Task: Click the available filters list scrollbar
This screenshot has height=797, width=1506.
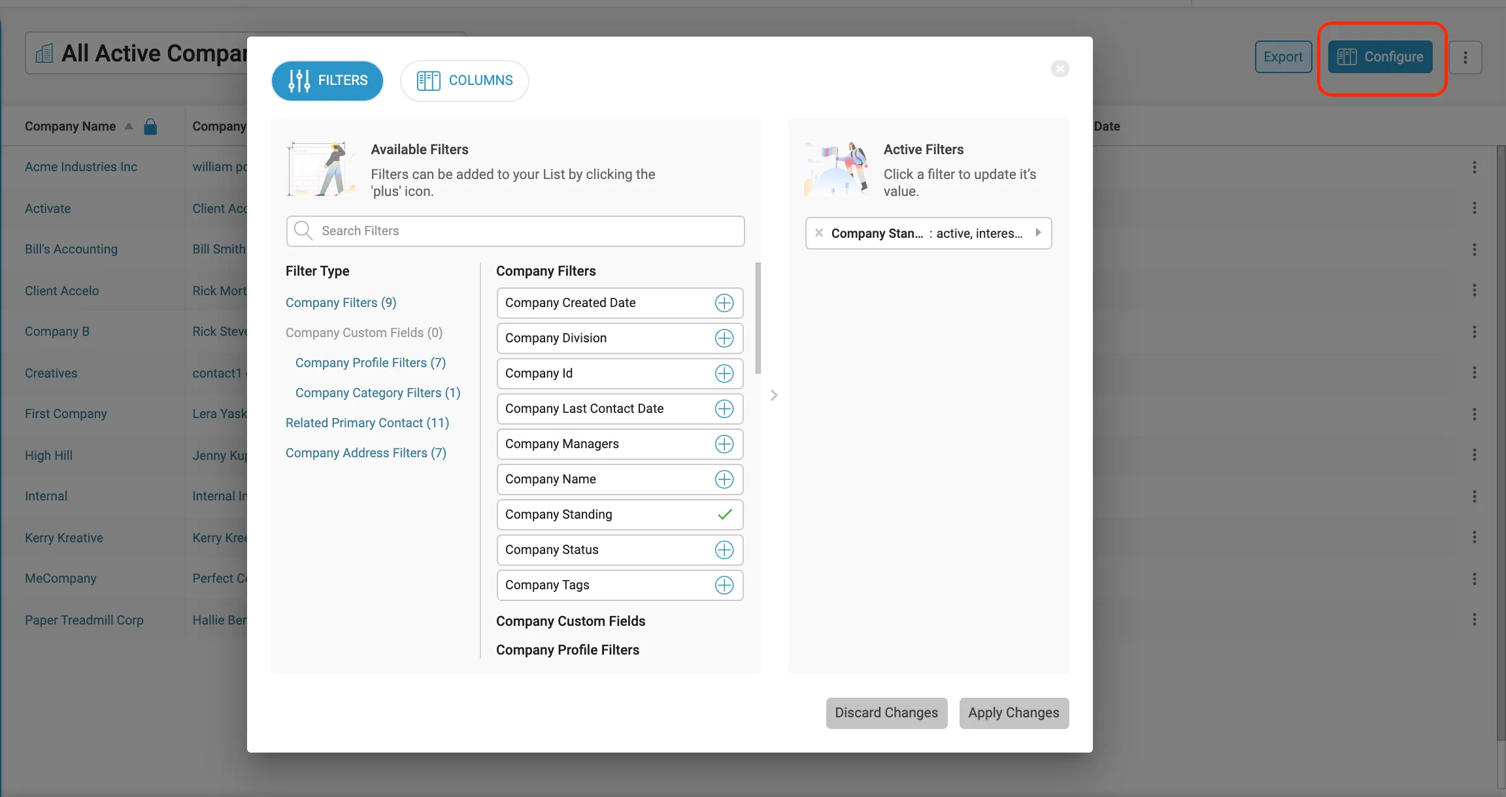Action: [758, 319]
